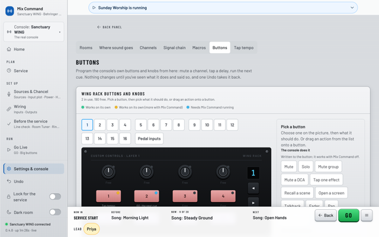Expand the Sunday Worship is running banner
This screenshot has height=237, width=379.
(x=352, y=8)
